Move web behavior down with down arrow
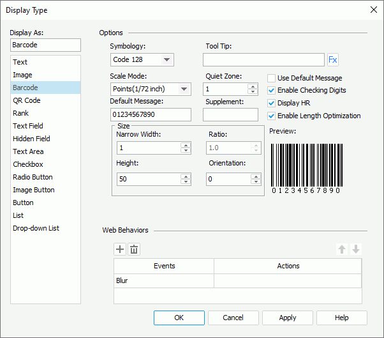Viewport: 384px width, 338px height. pos(356,249)
